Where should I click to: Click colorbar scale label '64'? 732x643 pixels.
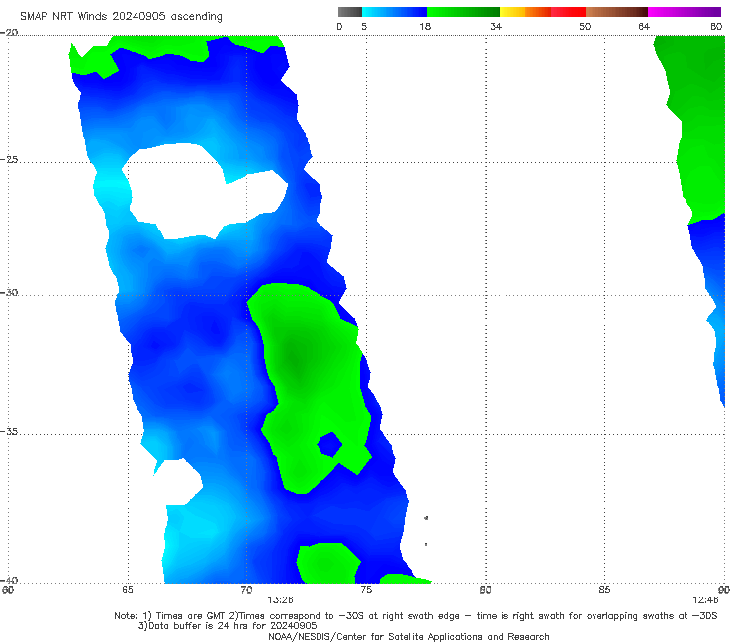(644, 27)
